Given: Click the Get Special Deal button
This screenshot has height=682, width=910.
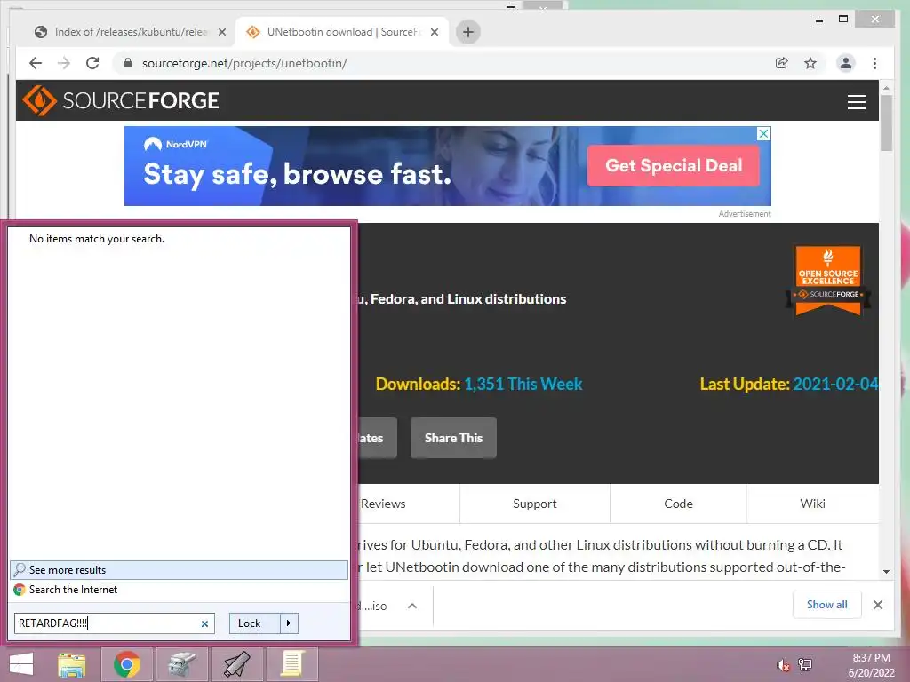Looking at the screenshot, I should pyautogui.click(x=674, y=166).
